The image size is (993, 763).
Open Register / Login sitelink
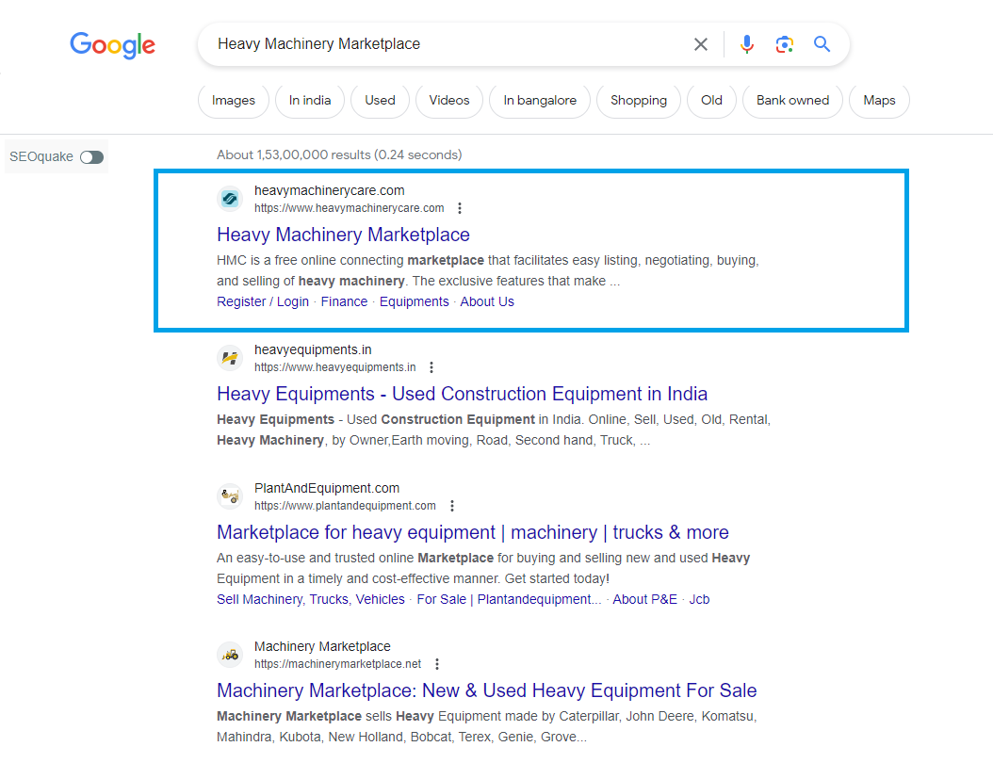click(x=263, y=302)
